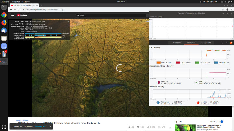Open the system status menu

[226, 2]
